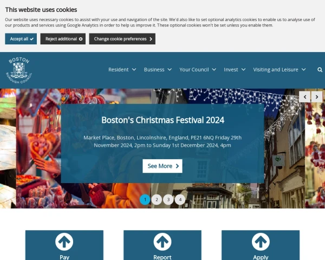Click See More on Christmas Festival banner
The width and height of the screenshot is (325, 260).
click(x=162, y=166)
